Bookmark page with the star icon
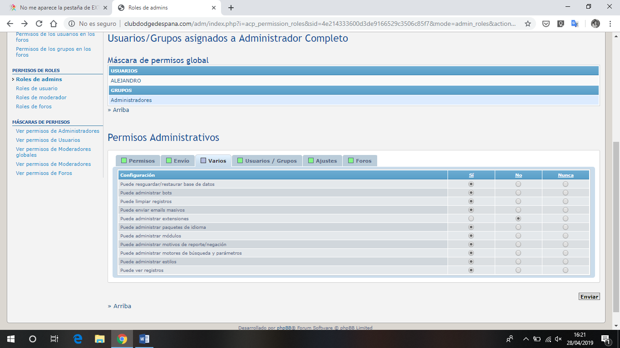Screen dimensions: 620x348 tap(528, 24)
